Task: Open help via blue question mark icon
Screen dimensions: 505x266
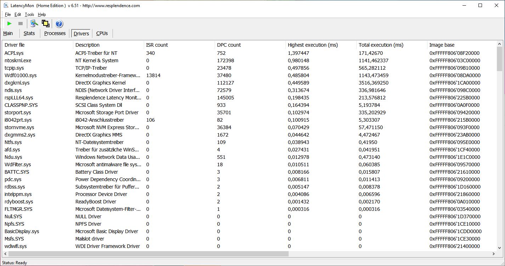Action: pyautogui.click(x=59, y=24)
